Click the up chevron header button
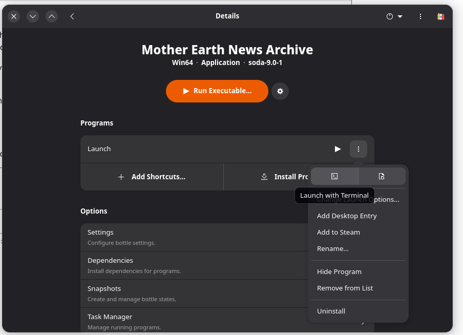 click(x=52, y=16)
